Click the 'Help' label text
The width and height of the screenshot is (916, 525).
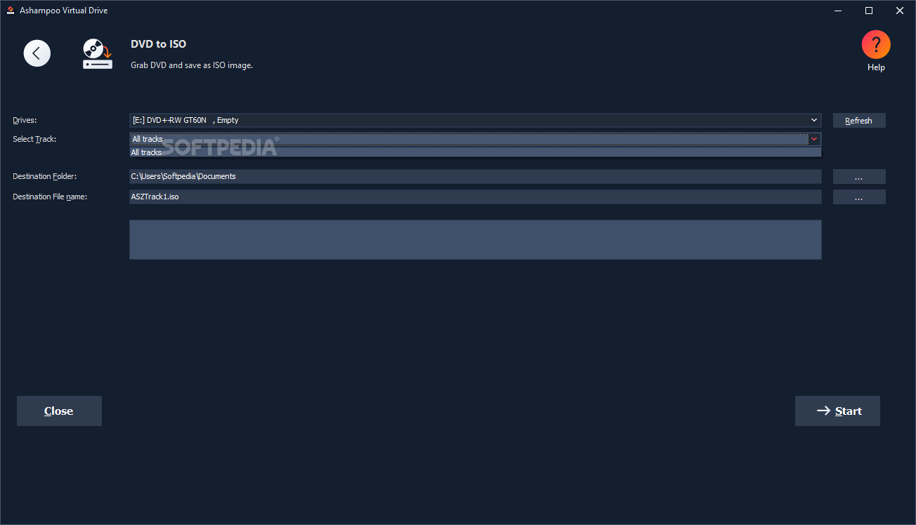[x=876, y=67]
